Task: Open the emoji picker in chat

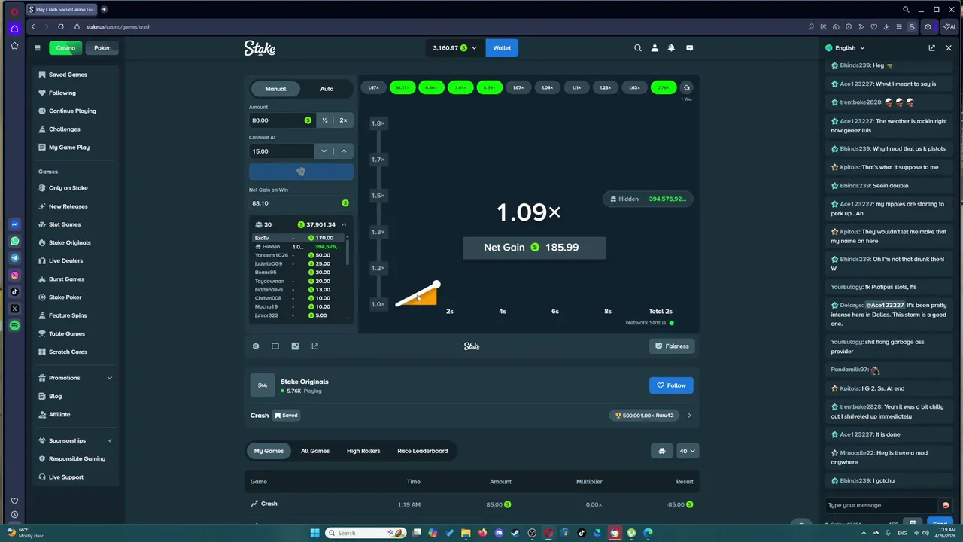Action: pos(946,505)
